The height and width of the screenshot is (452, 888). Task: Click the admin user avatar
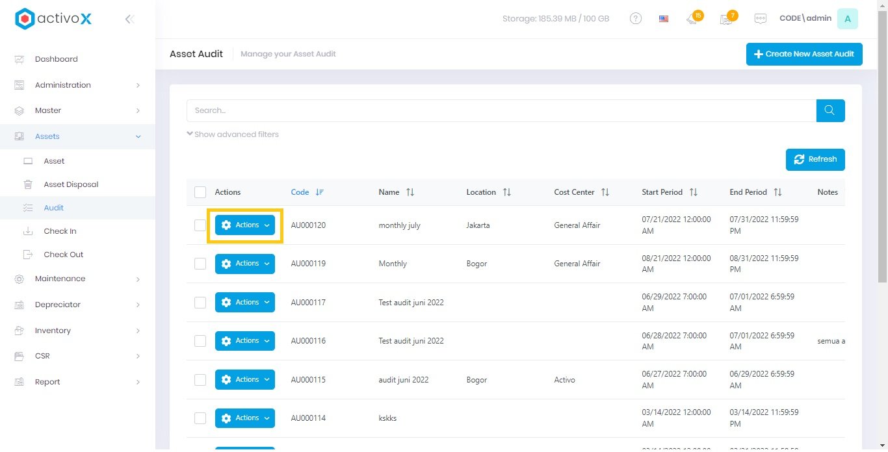[x=847, y=19]
